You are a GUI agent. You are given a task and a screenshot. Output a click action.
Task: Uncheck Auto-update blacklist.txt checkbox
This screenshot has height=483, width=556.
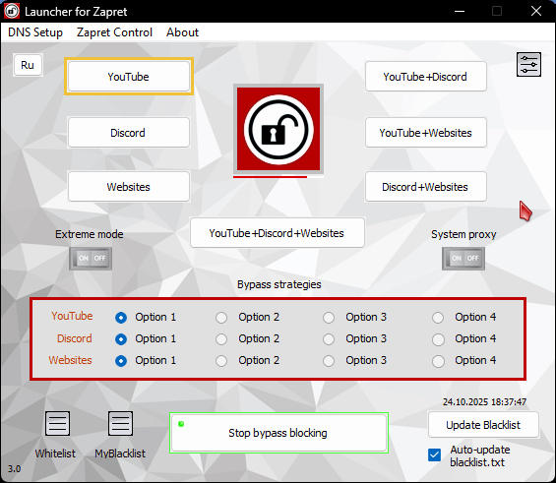click(434, 455)
